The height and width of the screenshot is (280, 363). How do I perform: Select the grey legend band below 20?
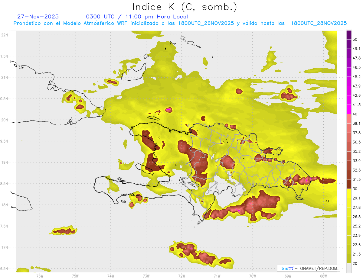tap(349, 268)
